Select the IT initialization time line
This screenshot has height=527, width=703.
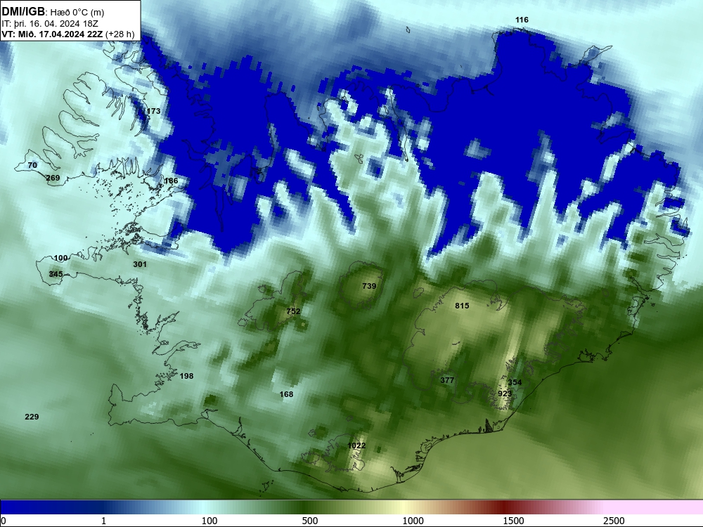pos(50,24)
